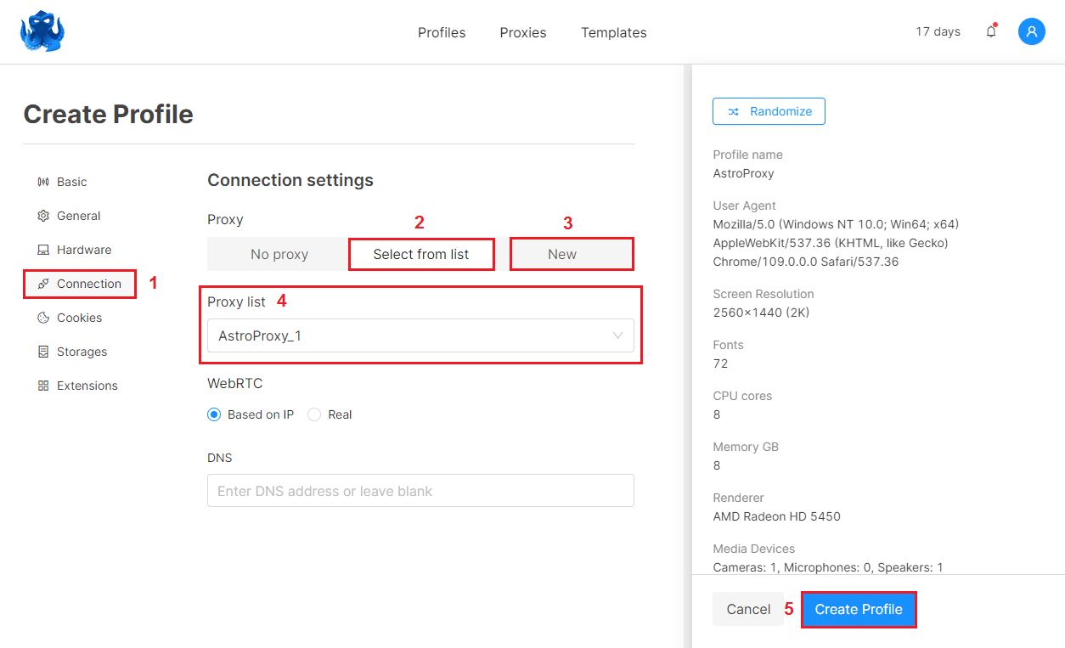The image size is (1065, 648).
Task: Click the Cookies icon
Action: tap(43, 318)
